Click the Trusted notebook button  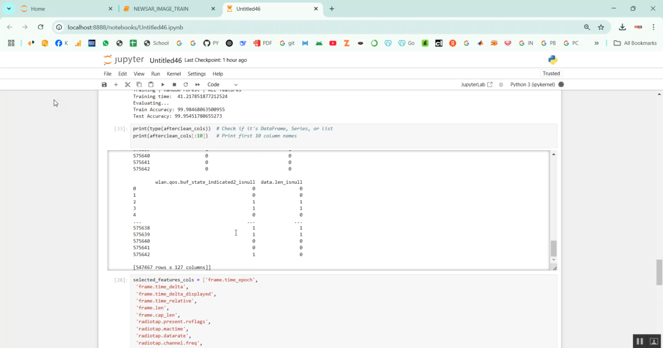click(x=551, y=73)
